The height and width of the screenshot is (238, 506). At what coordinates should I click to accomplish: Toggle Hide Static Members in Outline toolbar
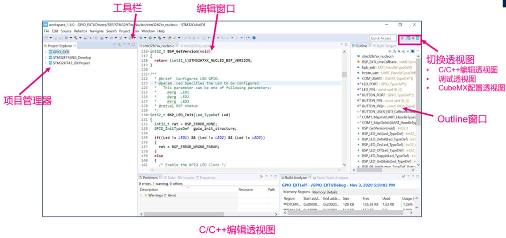click(403, 51)
